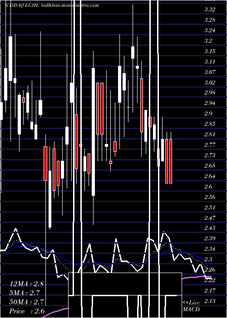
Task: Click the 2.73 price axis label
Action: pos(210,155)
